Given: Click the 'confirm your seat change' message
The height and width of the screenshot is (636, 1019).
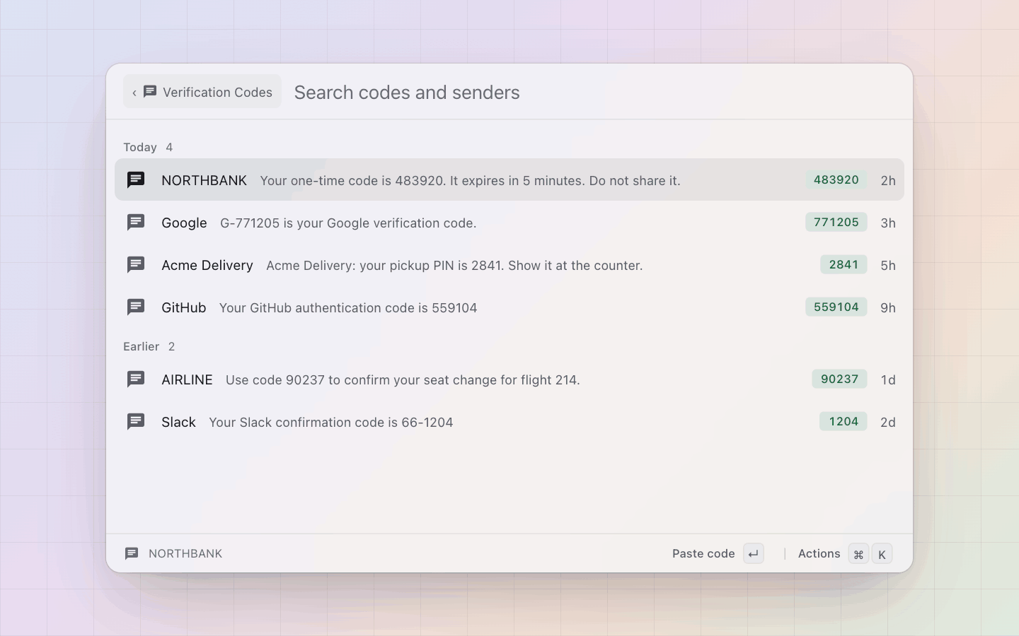Looking at the screenshot, I should coord(403,379).
